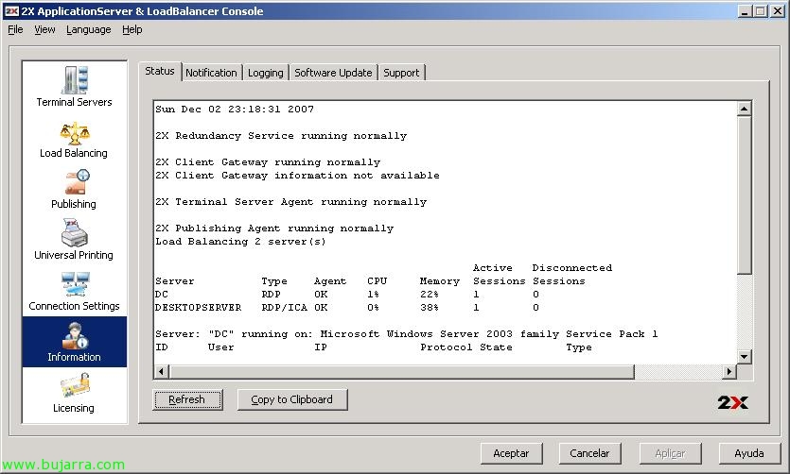Open the View menu

[44, 29]
